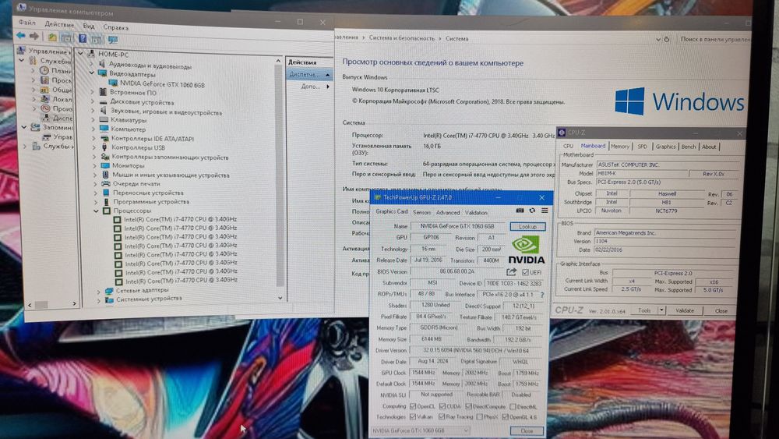The height and width of the screenshot is (439, 779).
Task: Select the NVIDIA GeForce GTX 1060 6GB device
Action: tap(162, 84)
